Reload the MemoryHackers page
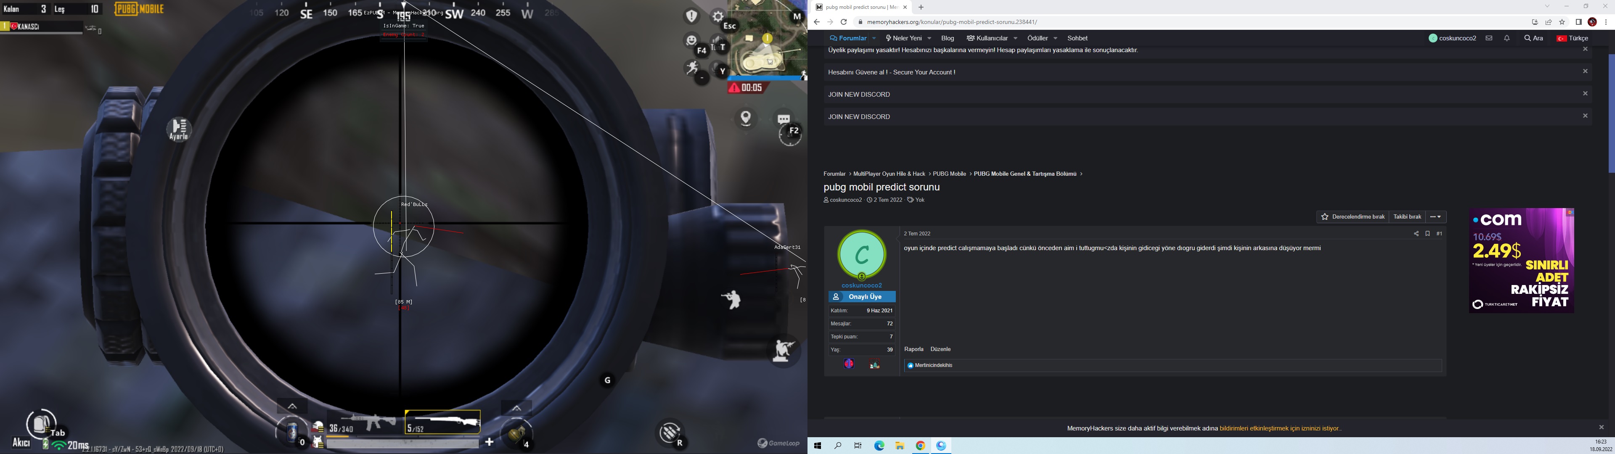 844,22
